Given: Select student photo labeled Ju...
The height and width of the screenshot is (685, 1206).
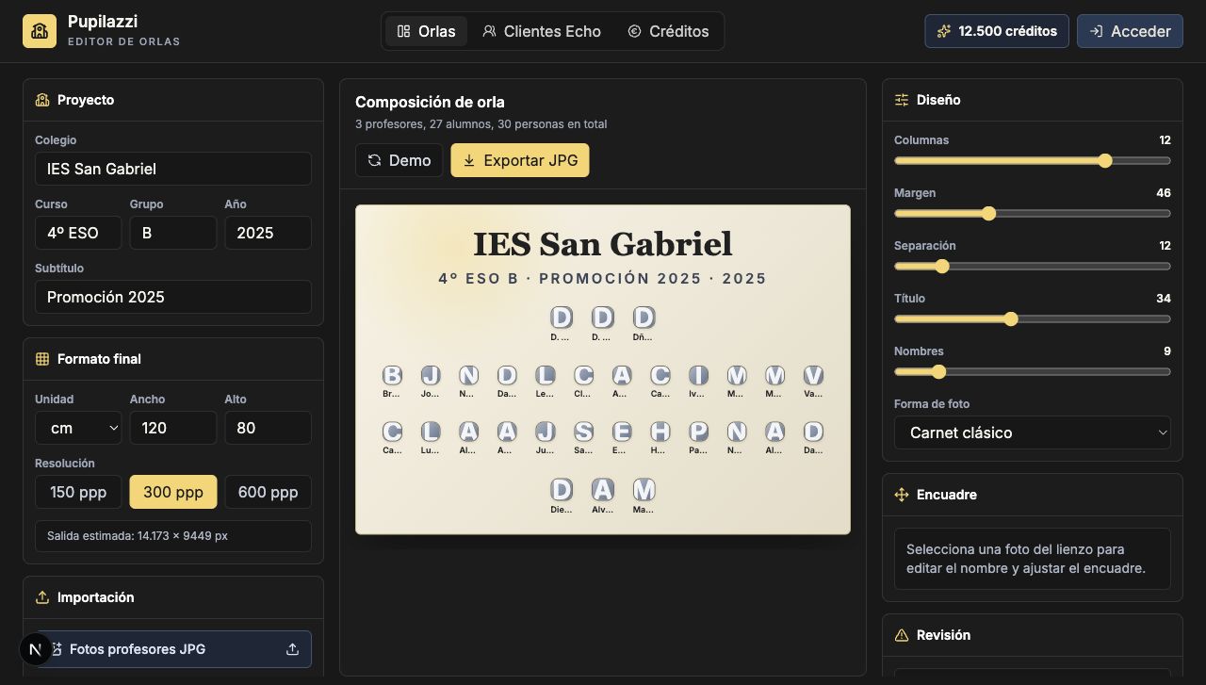Looking at the screenshot, I should 545,432.
